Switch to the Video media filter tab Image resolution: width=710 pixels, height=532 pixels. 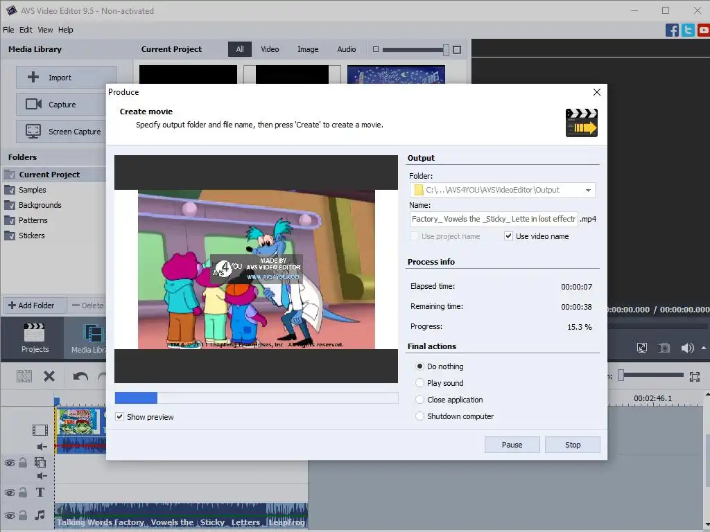point(270,49)
